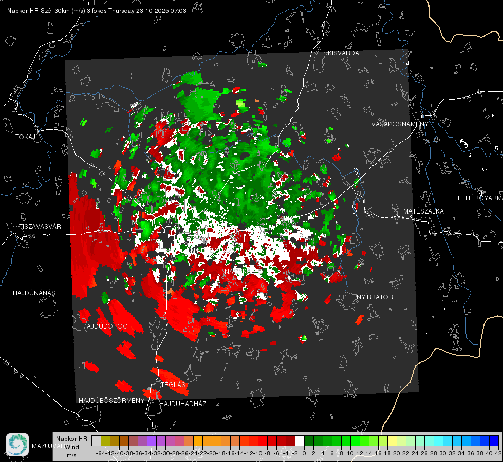The image size is (503, 462).
Task: Click the 0 tick label on the scale
Action: tap(304, 453)
